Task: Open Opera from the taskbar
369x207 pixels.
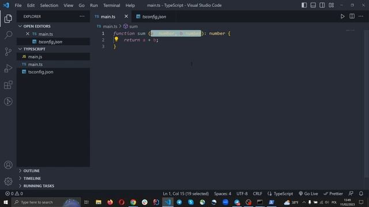Action: click(122, 202)
